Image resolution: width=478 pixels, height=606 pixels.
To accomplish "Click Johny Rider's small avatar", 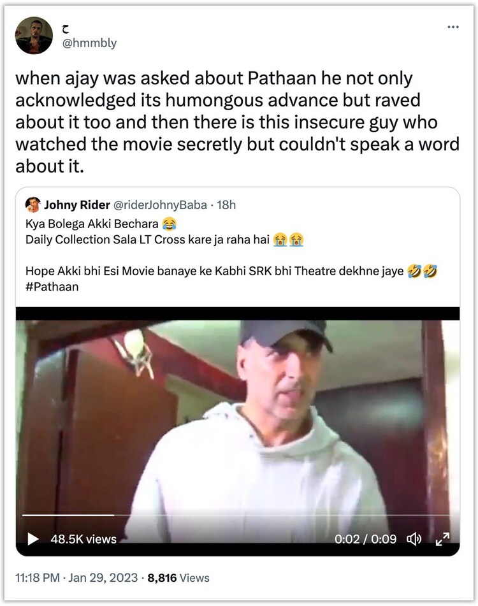I will pyautogui.click(x=33, y=205).
